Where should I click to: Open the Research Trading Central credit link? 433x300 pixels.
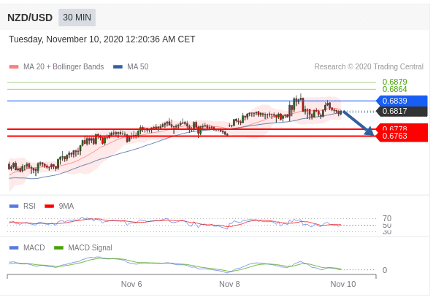(x=369, y=67)
